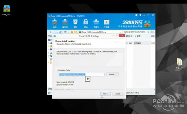Viewport: 187px width, 114px height.
Task: Click the Cancel button in Cura Setup
Action: [118, 94]
